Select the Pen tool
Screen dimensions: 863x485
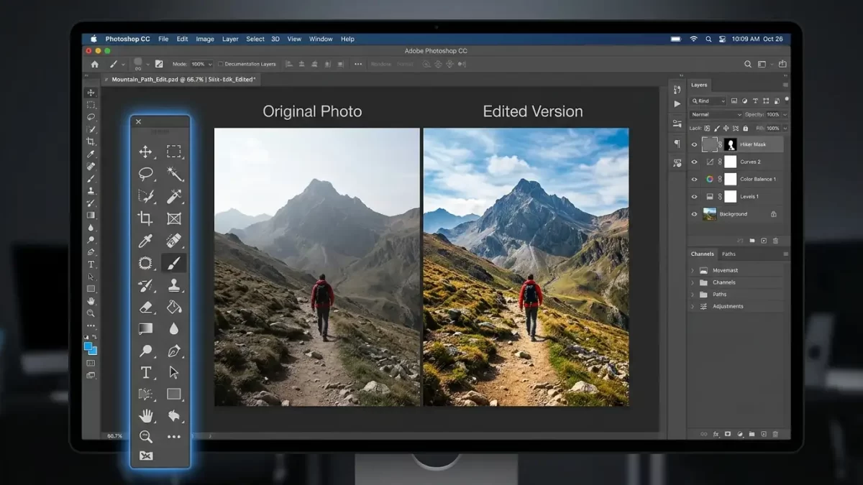point(175,349)
